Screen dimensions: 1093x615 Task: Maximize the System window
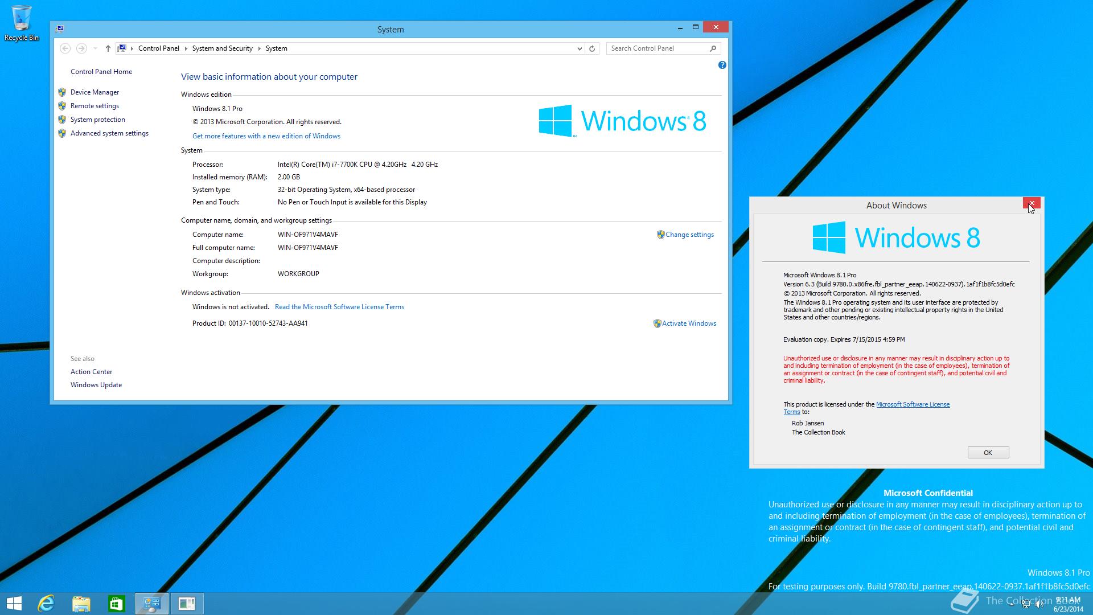pos(695,27)
